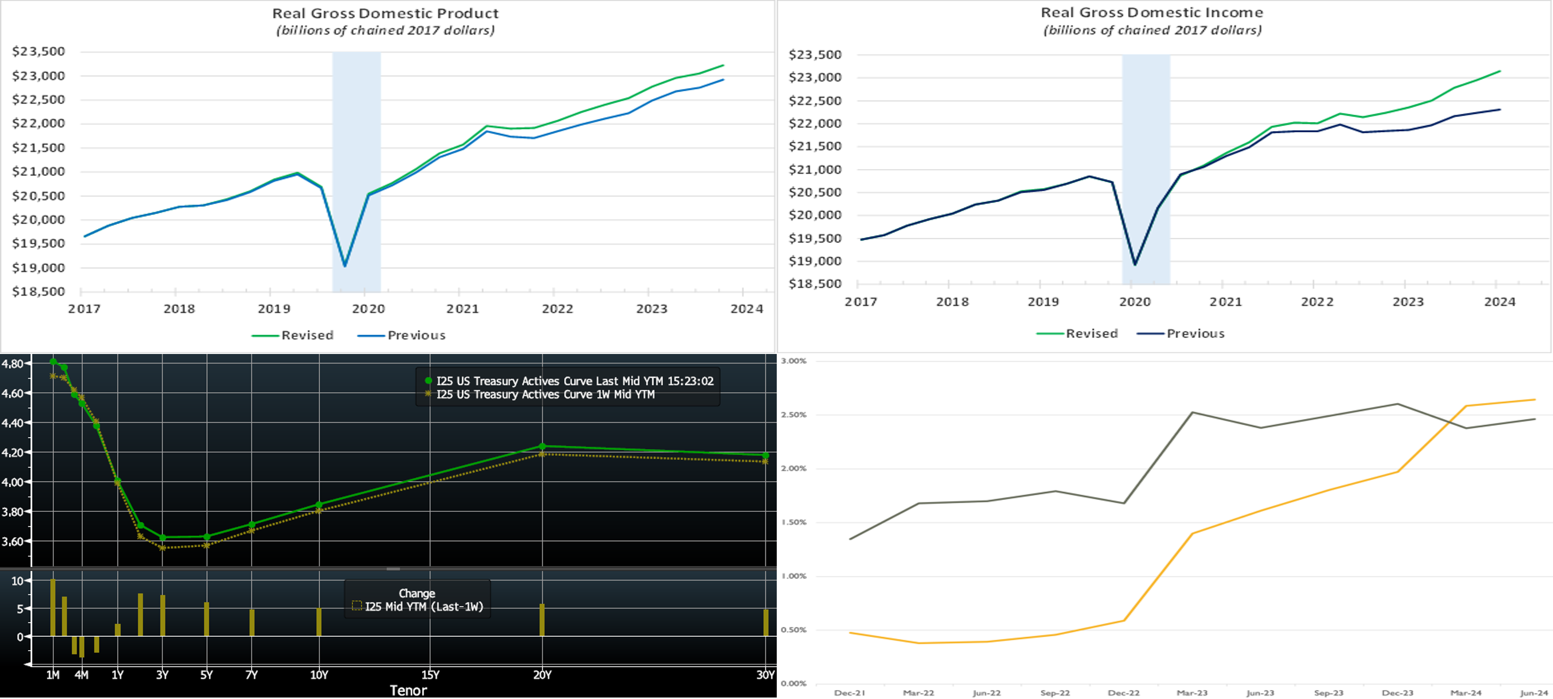Click the 1M bar in the Change panel
1553x699 pixels.
click(53, 607)
